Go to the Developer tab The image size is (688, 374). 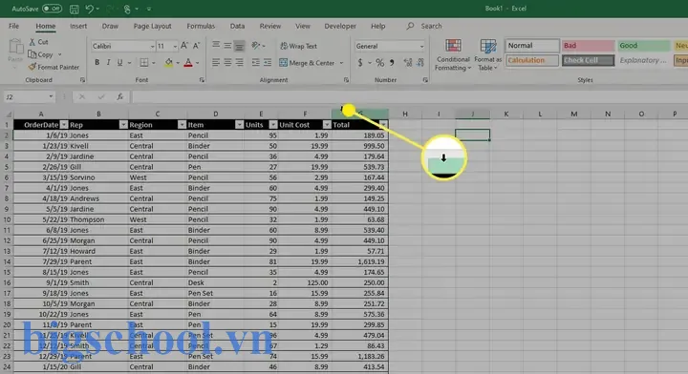(340, 26)
